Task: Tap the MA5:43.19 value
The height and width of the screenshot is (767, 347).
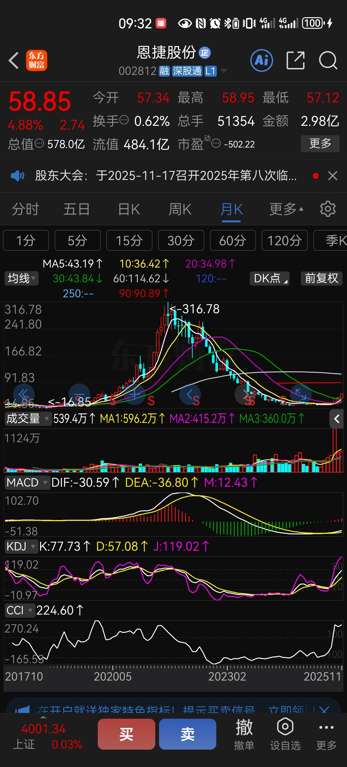Action: 72,263
